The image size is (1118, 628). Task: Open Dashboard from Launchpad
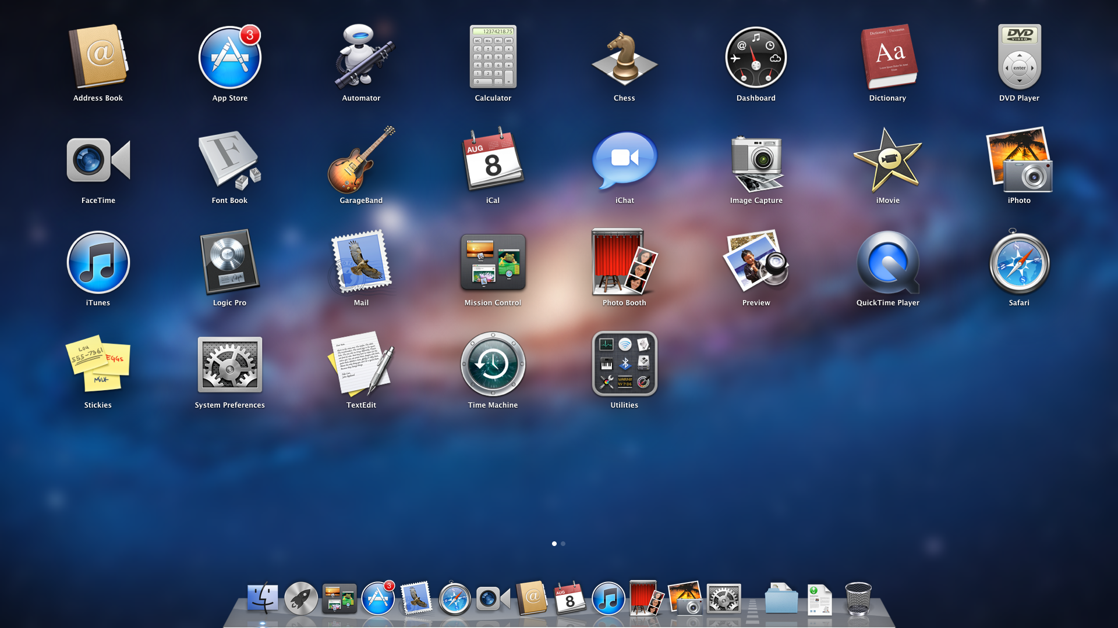pos(756,57)
